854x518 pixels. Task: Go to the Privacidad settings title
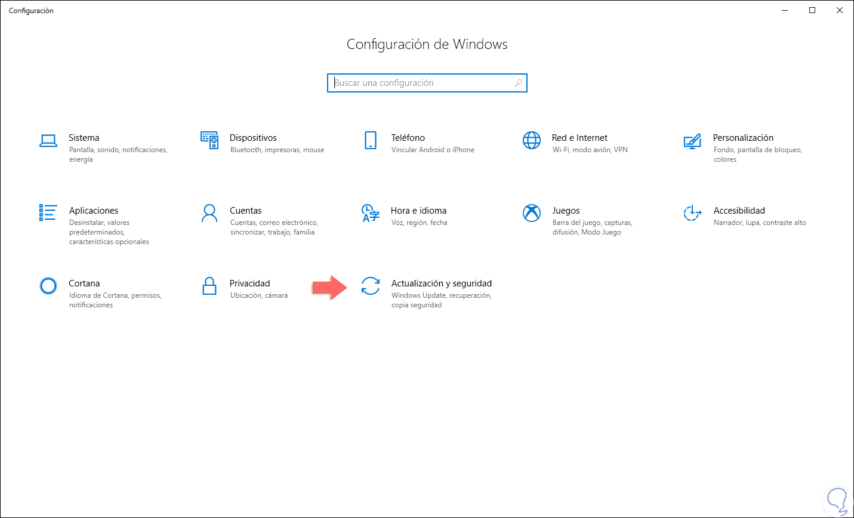(x=250, y=283)
